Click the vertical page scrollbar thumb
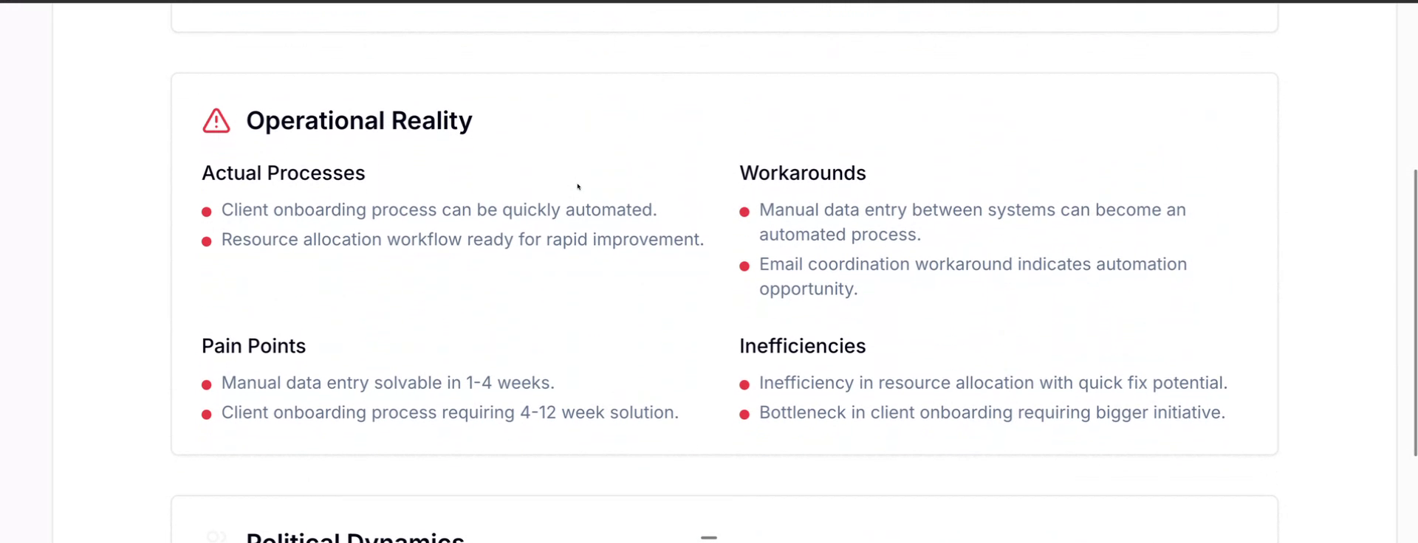1418x543 pixels. click(1415, 313)
